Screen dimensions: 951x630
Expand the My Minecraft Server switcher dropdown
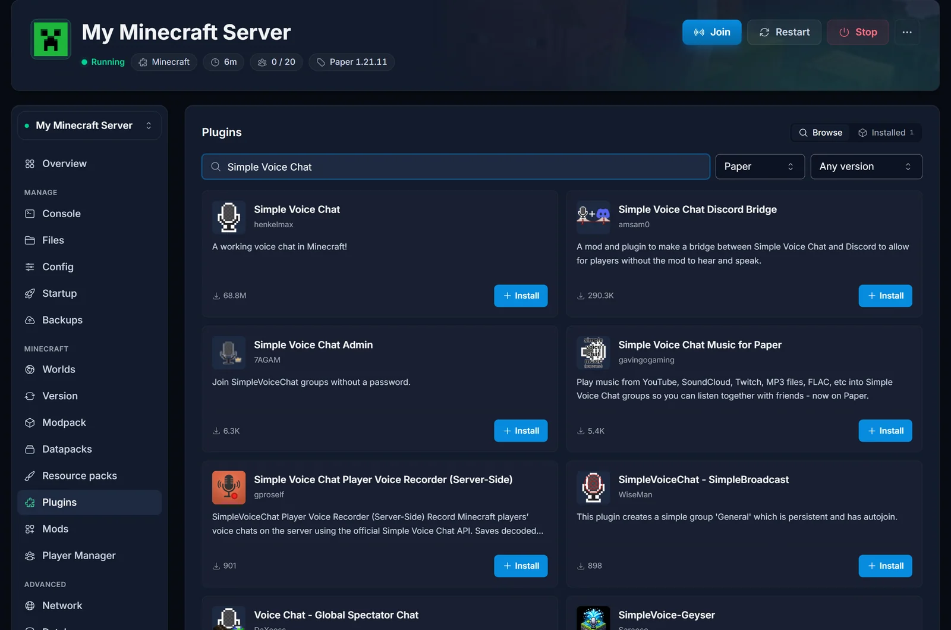pos(89,126)
